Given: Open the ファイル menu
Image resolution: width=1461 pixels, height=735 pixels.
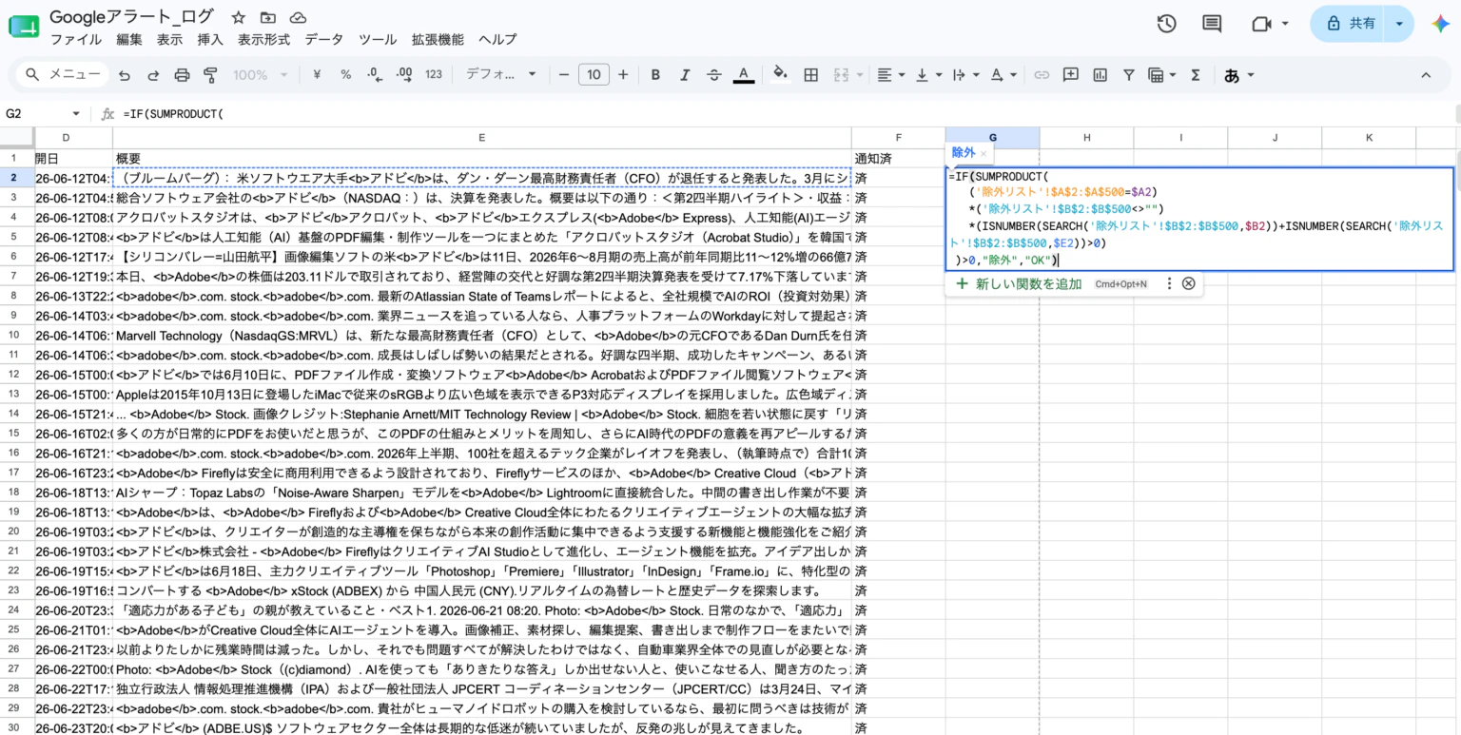Looking at the screenshot, I should click(x=76, y=39).
